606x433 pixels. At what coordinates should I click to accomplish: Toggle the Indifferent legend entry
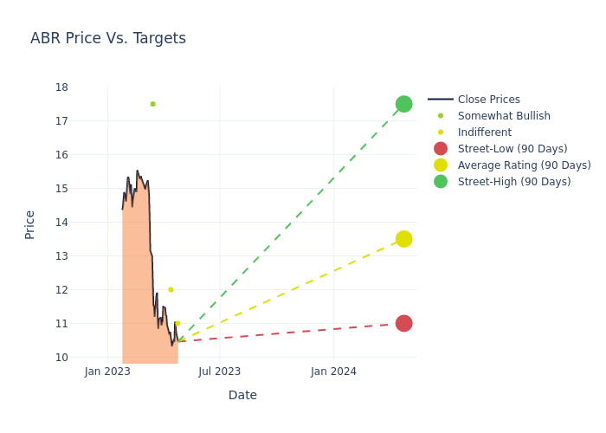(x=484, y=132)
